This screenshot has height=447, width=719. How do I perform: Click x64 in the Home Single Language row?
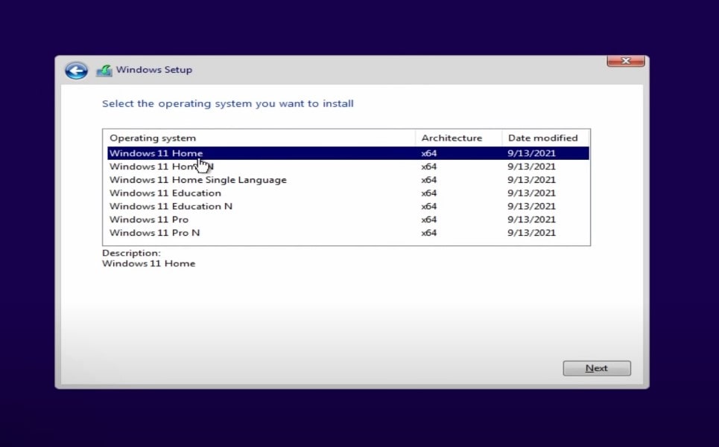(428, 180)
